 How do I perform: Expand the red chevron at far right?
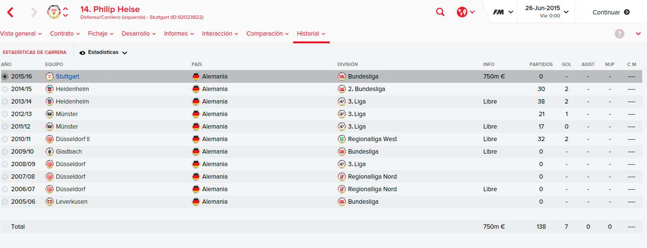point(638,34)
